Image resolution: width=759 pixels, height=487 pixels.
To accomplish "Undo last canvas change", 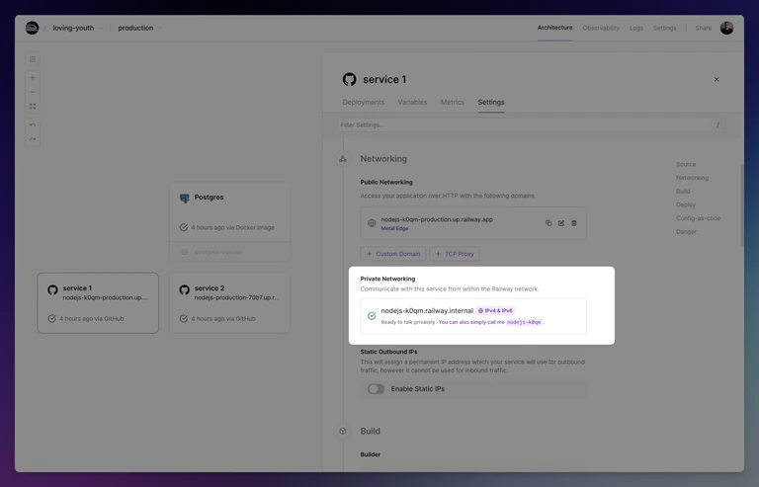I will click(x=33, y=124).
